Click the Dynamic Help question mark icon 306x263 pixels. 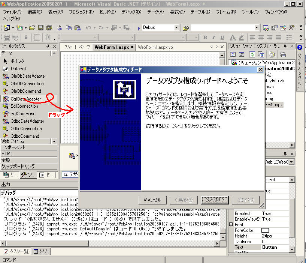point(300,47)
